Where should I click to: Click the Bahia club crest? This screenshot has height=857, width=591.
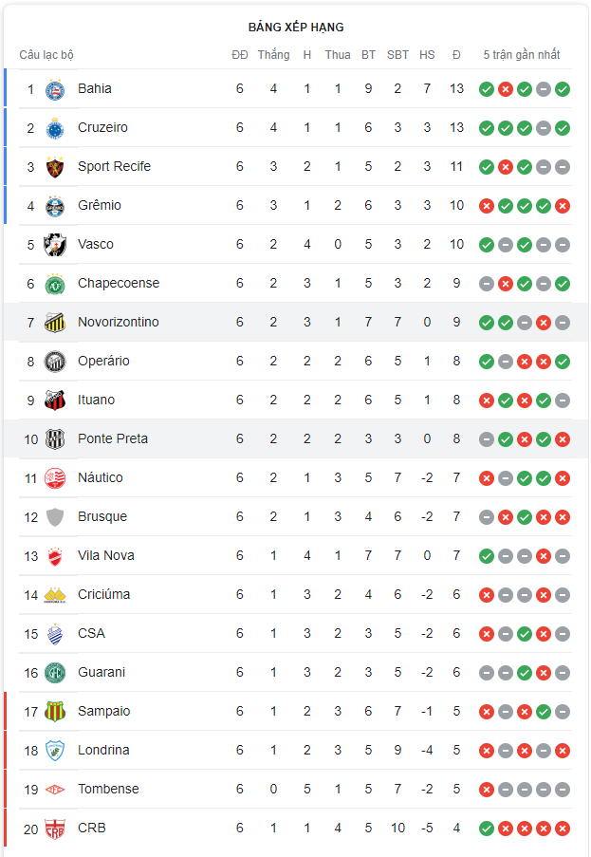[x=55, y=88]
